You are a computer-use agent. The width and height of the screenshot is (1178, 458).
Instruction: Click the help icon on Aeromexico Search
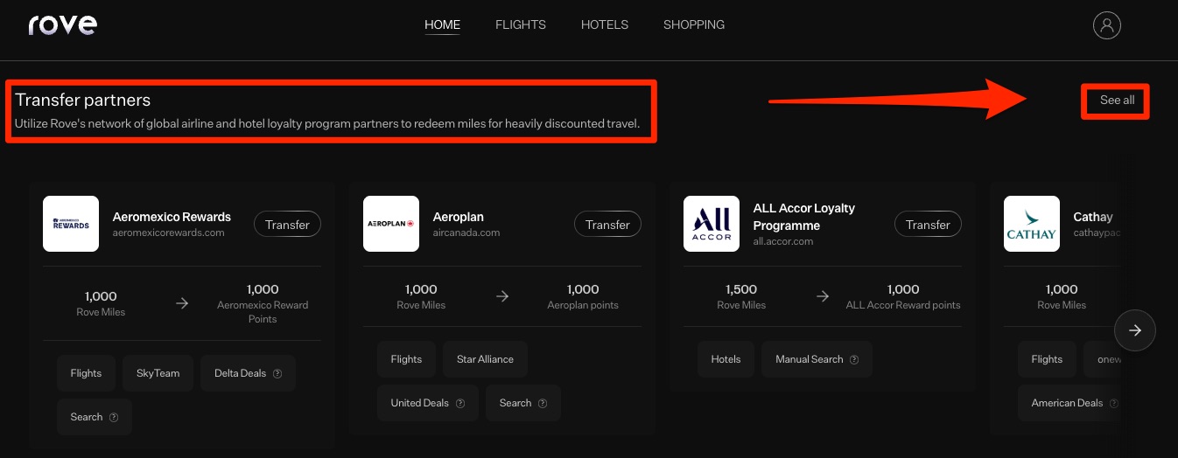[114, 417]
